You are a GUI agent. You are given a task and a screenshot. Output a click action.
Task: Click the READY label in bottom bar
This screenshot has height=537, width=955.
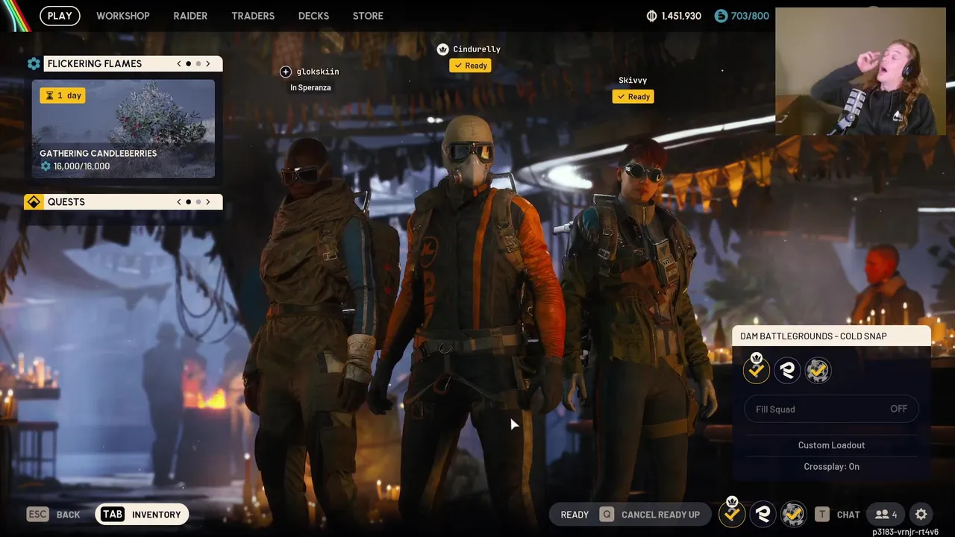574,515
